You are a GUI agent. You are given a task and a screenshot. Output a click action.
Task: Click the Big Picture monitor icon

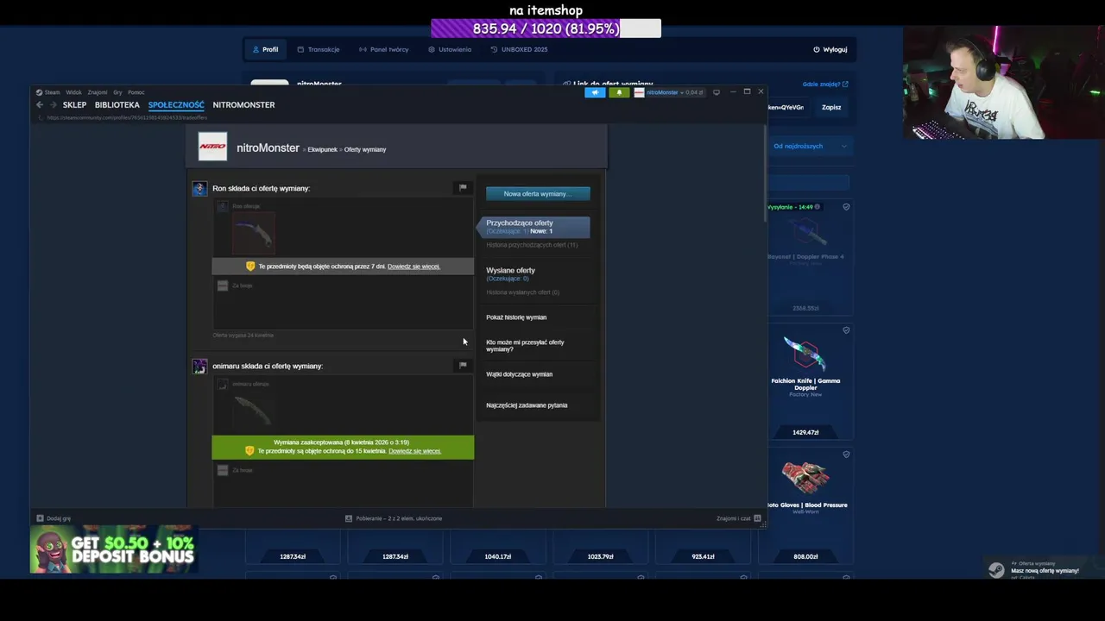716,92
